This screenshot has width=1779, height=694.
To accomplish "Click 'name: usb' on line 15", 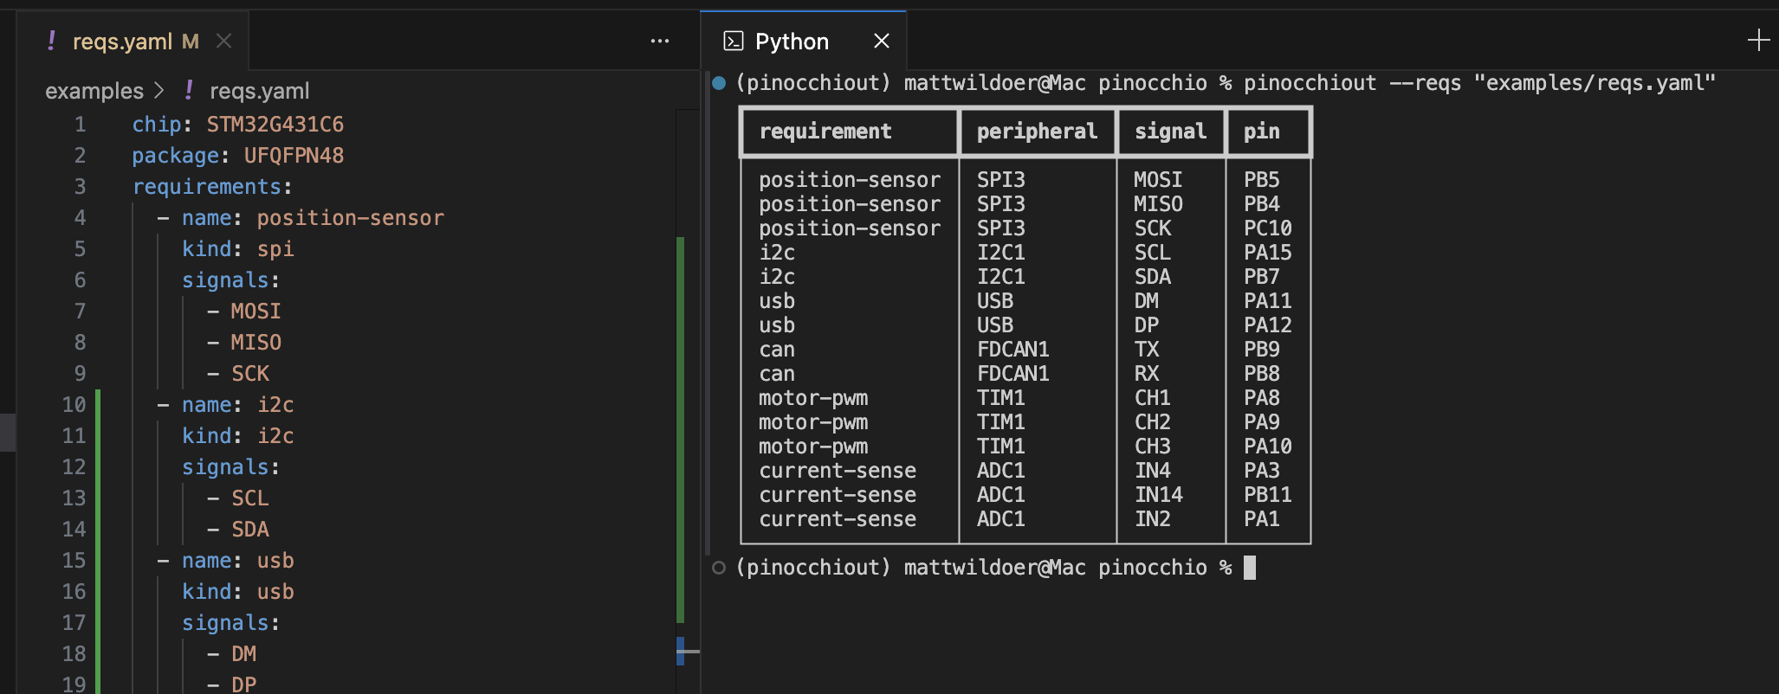I will pos(237,561).
